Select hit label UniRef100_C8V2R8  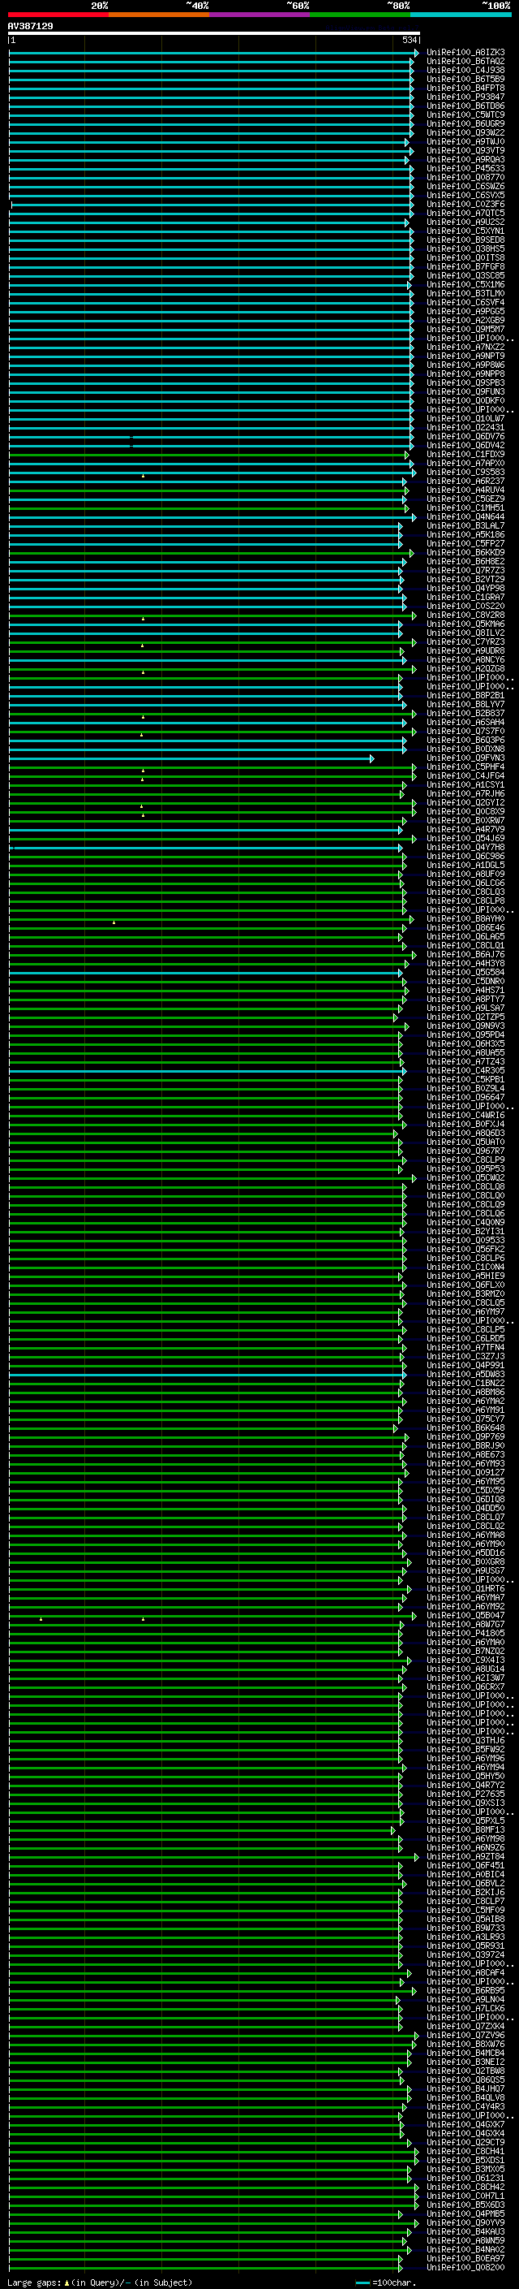click(x=465, y=615)
